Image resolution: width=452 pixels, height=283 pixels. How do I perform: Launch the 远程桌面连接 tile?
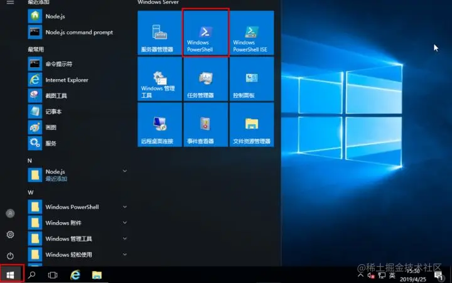(x=159, y=125)
